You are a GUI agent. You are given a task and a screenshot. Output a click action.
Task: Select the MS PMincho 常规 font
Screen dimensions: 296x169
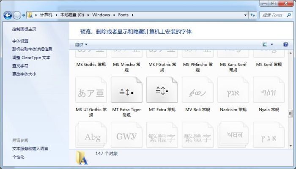point(197,67)
